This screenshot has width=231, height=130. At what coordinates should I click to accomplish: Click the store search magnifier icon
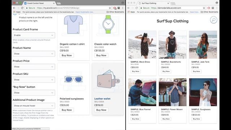pos(213,20)
